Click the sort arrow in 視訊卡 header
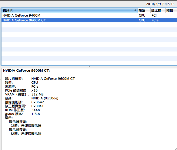Screen dimensions: 177x150 pyautogui.click(x=135, y=10)
